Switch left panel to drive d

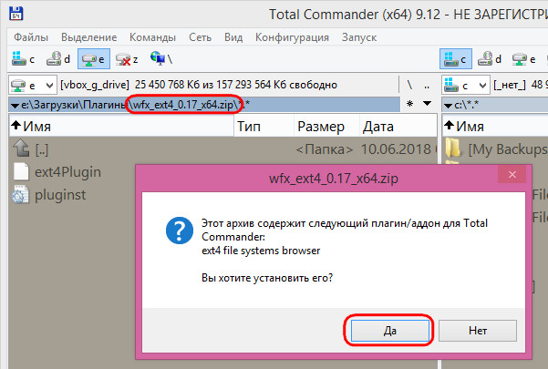pyautogui.click(x=58, y=59)
